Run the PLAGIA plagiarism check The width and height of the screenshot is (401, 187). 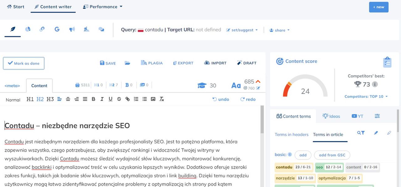tap(152, 63)
